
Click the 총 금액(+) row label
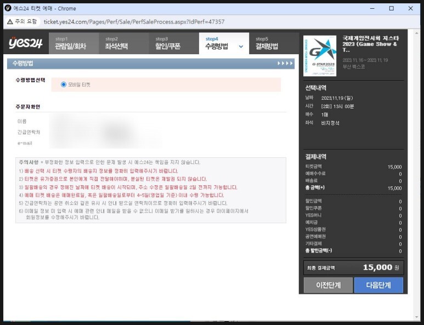315,187
